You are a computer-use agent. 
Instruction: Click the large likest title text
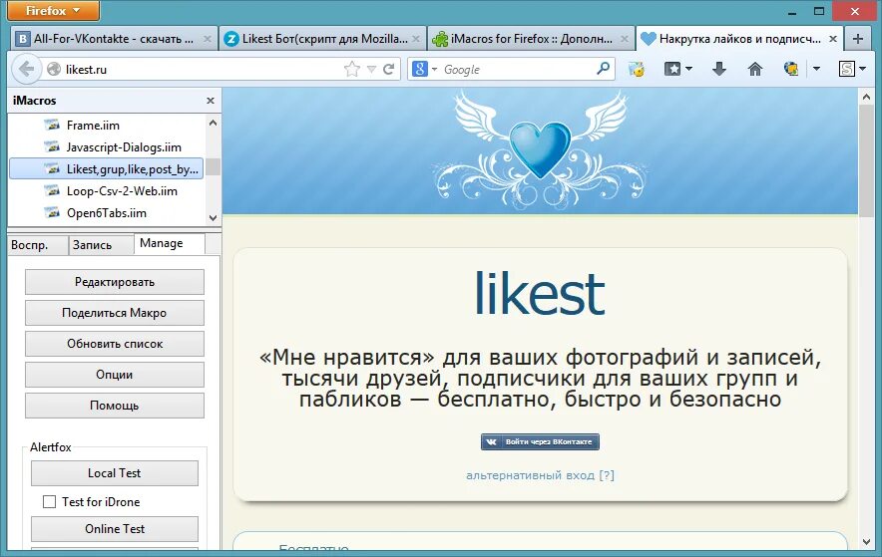pyautogui.click(x=540, y=293)
